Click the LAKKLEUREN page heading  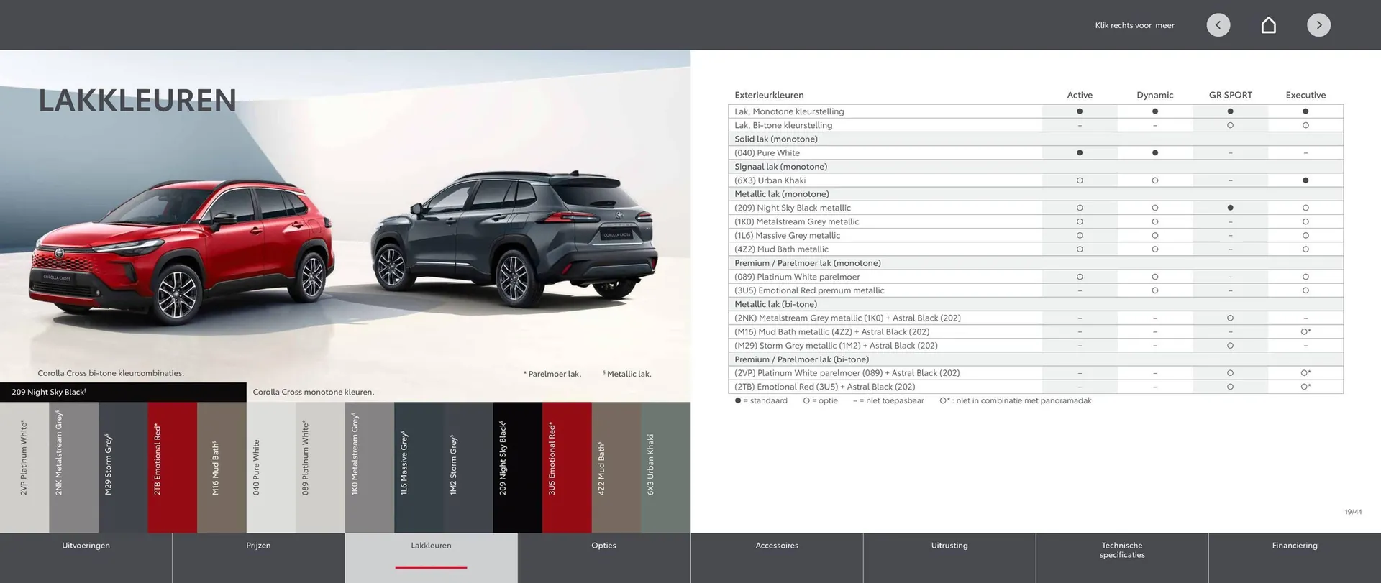coord(137,101)
